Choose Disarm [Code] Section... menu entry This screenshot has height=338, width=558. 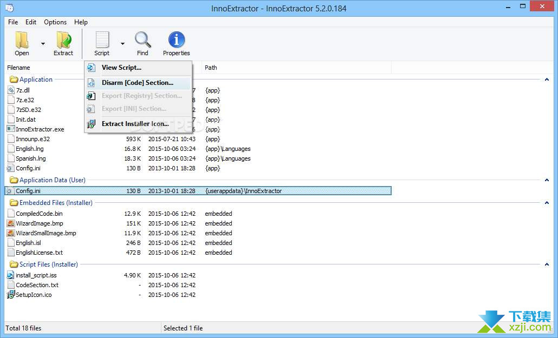click(138, 82)
